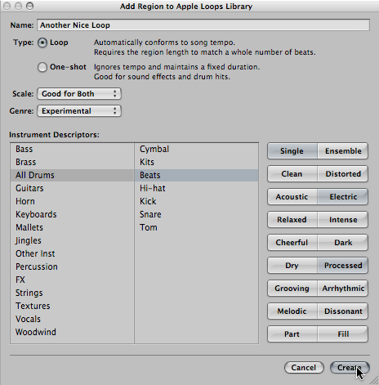Click the Cancel button

[304, 368]
